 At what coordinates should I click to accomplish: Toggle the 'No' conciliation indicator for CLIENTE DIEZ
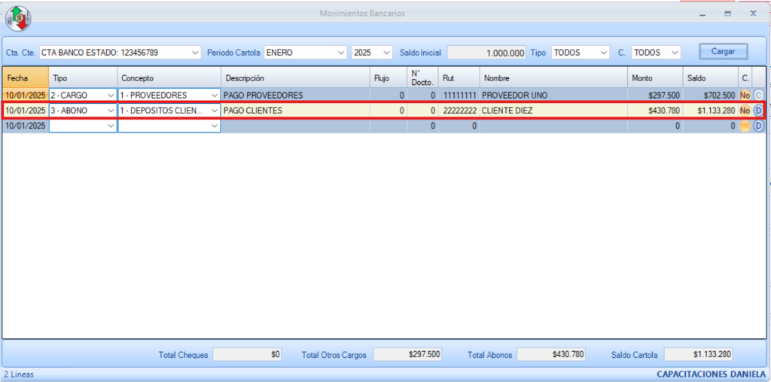pos(745,111)
